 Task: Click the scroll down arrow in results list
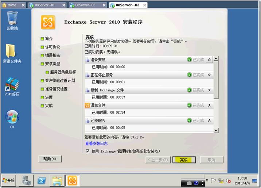(216, 130)
